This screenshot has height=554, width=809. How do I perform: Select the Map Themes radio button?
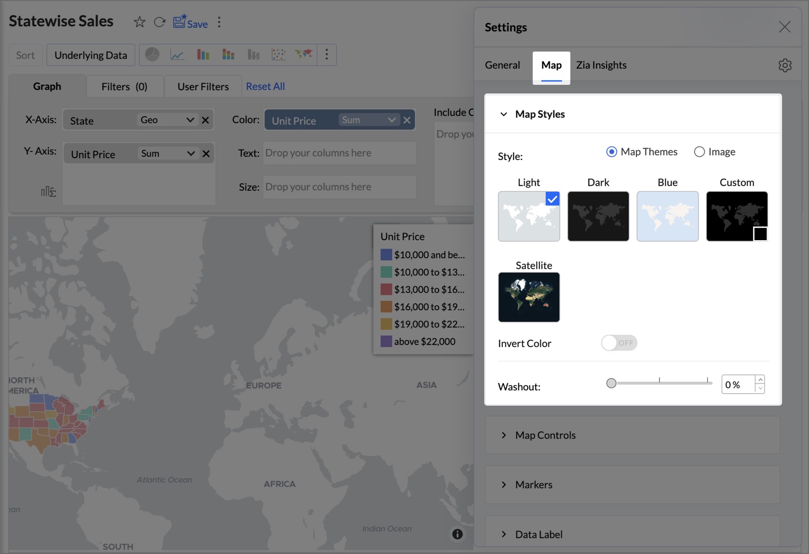[x=611, y=152]
